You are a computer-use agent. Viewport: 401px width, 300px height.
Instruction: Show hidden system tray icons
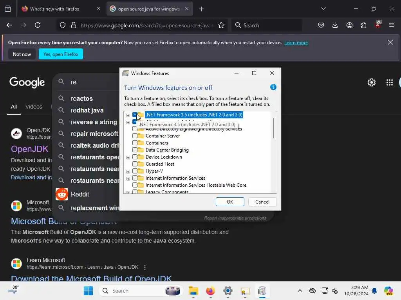click(300, 291)
